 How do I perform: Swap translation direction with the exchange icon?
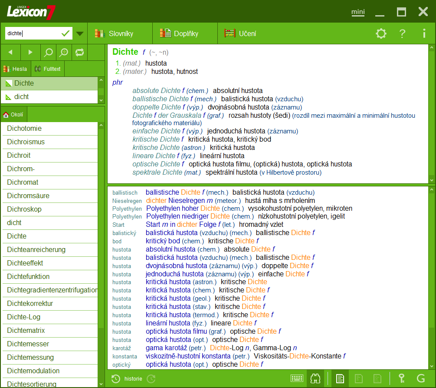point(80,52)
